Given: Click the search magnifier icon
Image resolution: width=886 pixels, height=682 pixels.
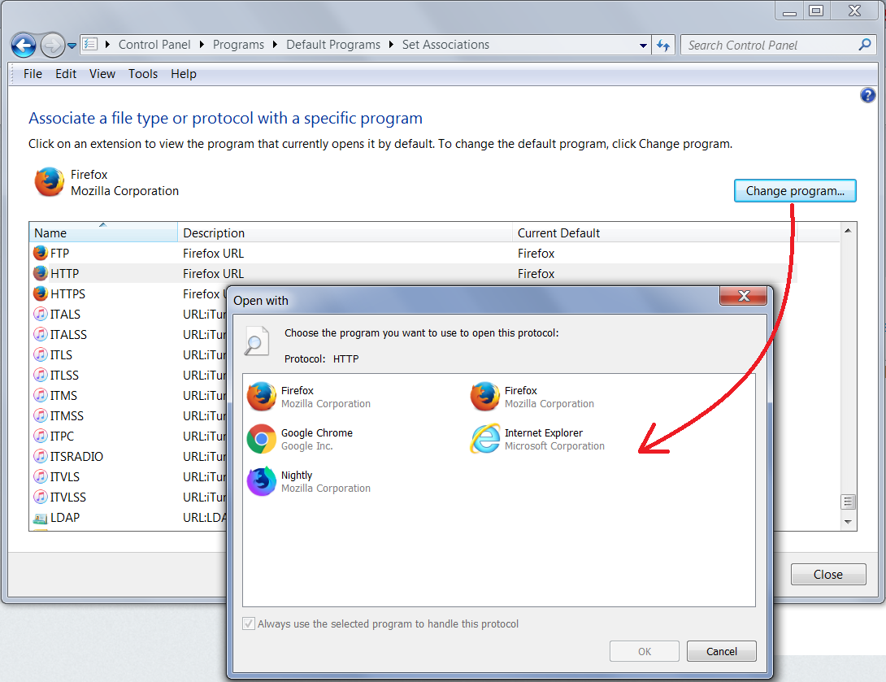Looking at the screenshot, I should [x=865, y=45].
